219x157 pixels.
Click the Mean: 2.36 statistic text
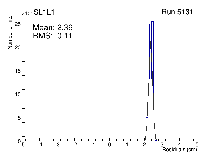coord(52,28)
